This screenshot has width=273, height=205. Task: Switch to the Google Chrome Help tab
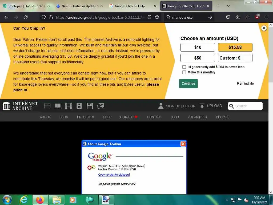click(x=132, y=6)
